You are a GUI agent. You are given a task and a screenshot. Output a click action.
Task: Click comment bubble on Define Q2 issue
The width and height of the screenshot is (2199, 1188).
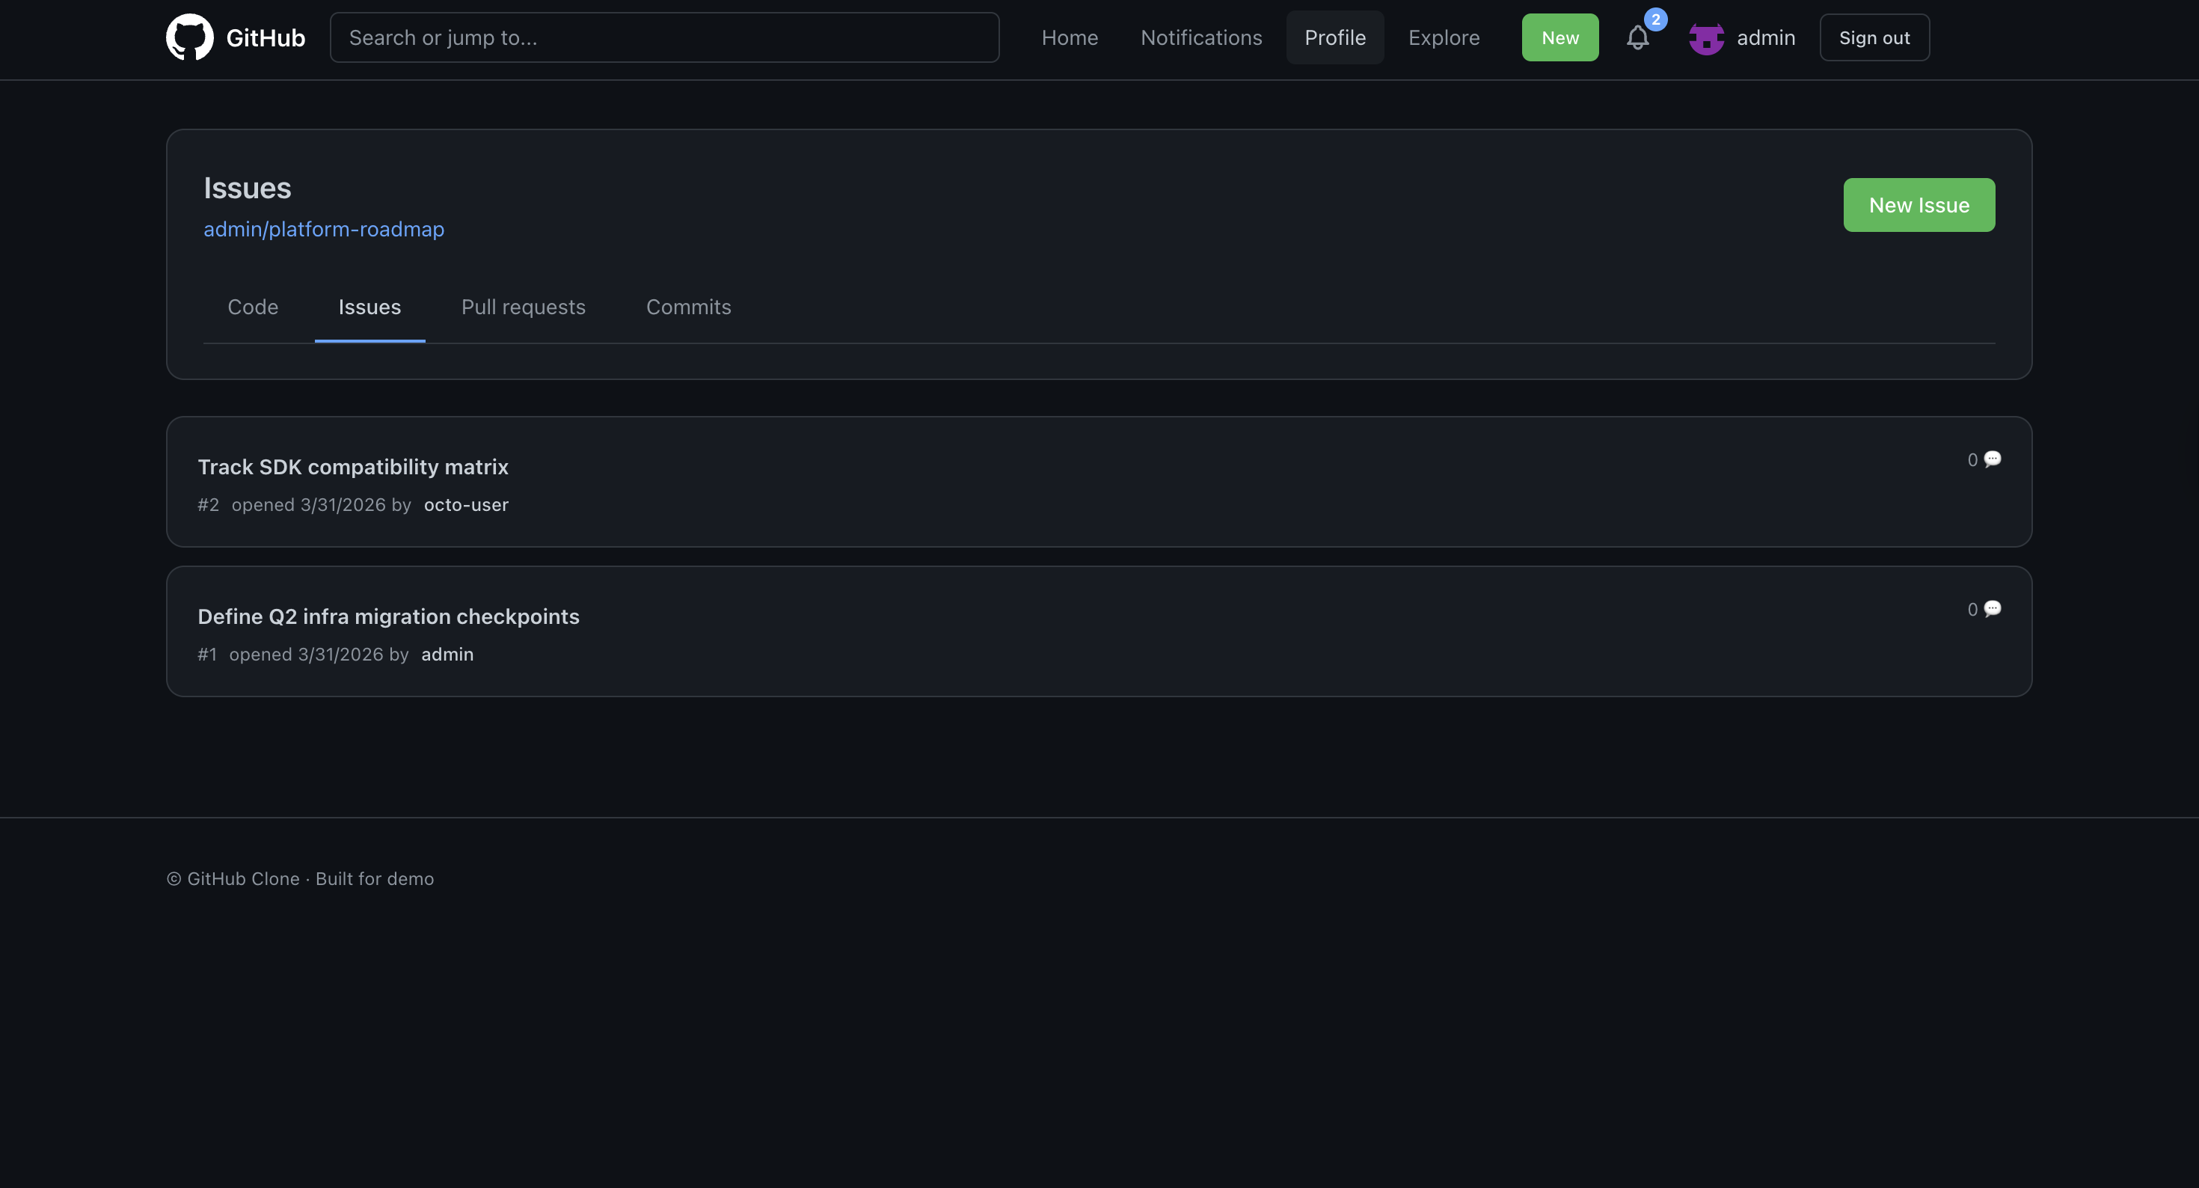point(1993,609)
